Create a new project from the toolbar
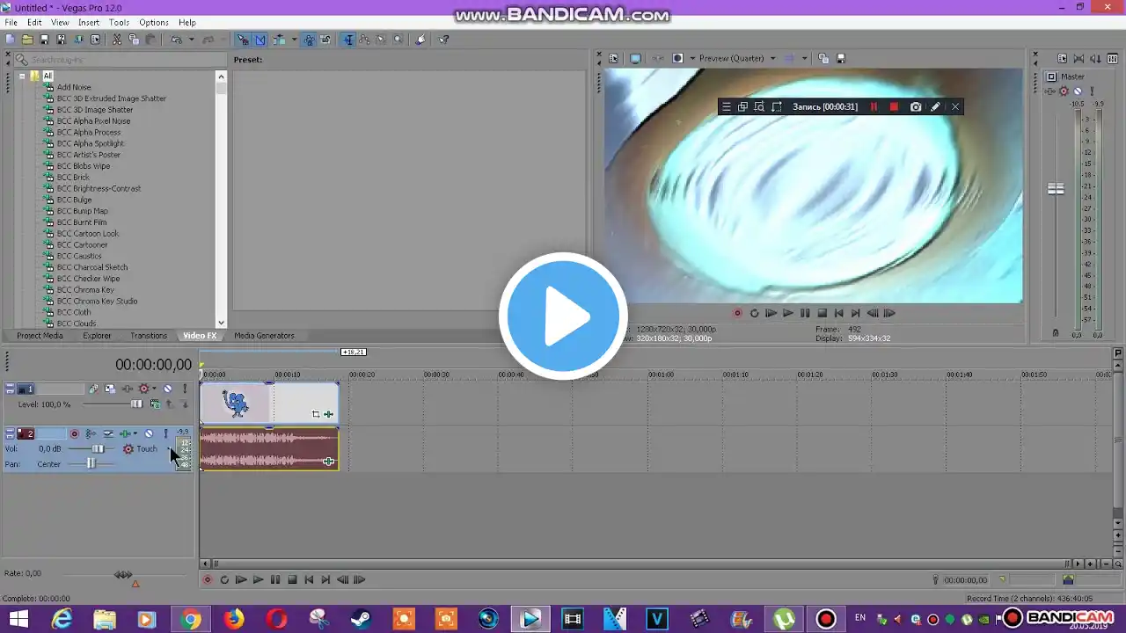1126x633 pixels. point(11,40)
